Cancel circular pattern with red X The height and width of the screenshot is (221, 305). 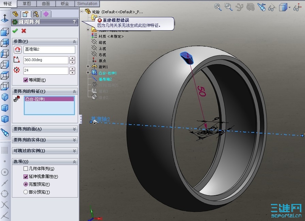24,31
